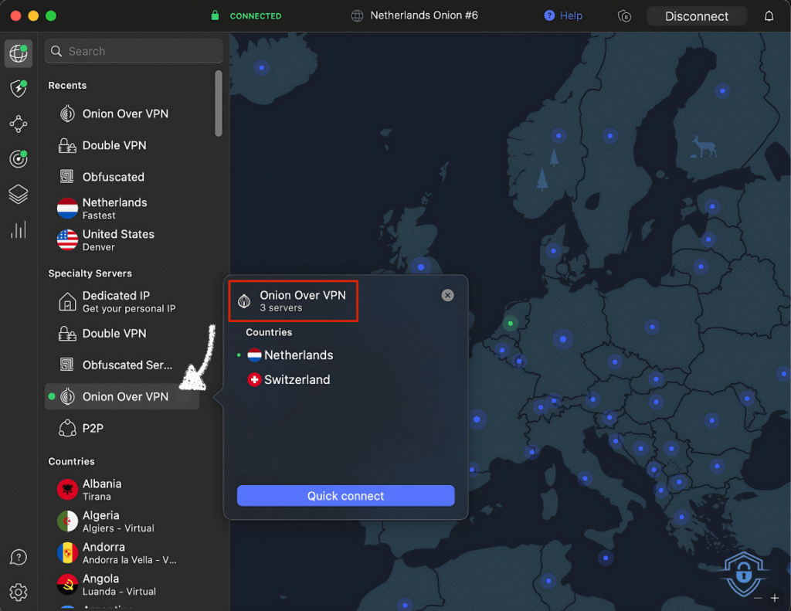791x611 pixels.
Task: Select Onion Over VPN in Recents
Action: click(122, 114)
